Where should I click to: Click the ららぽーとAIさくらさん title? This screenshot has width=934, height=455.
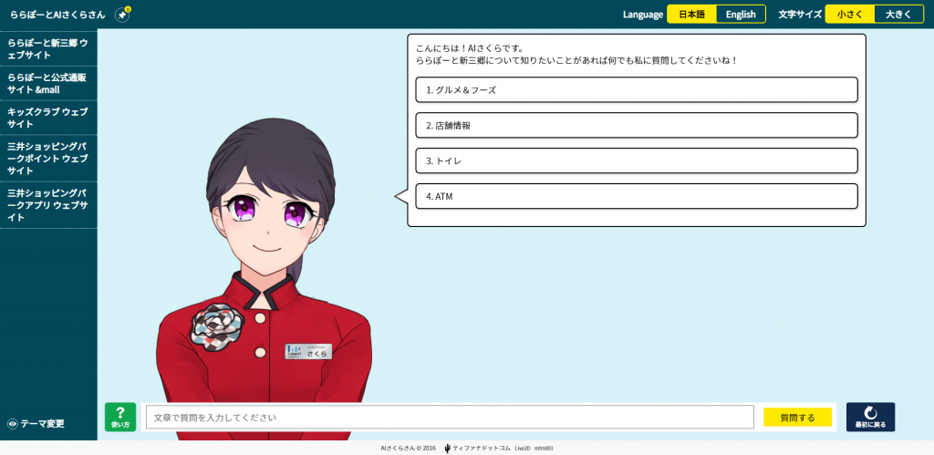[x=57, y=15]
